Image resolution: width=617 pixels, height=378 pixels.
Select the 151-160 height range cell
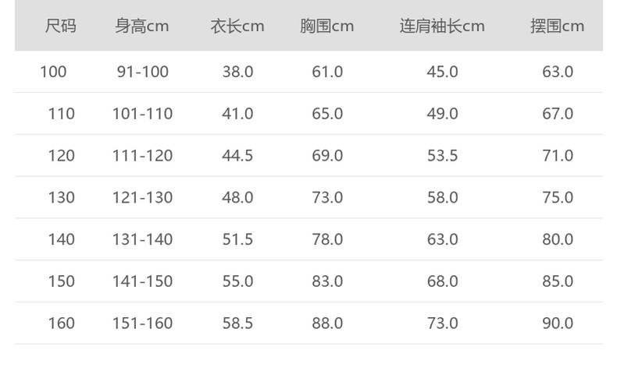[x=142, y=323]
